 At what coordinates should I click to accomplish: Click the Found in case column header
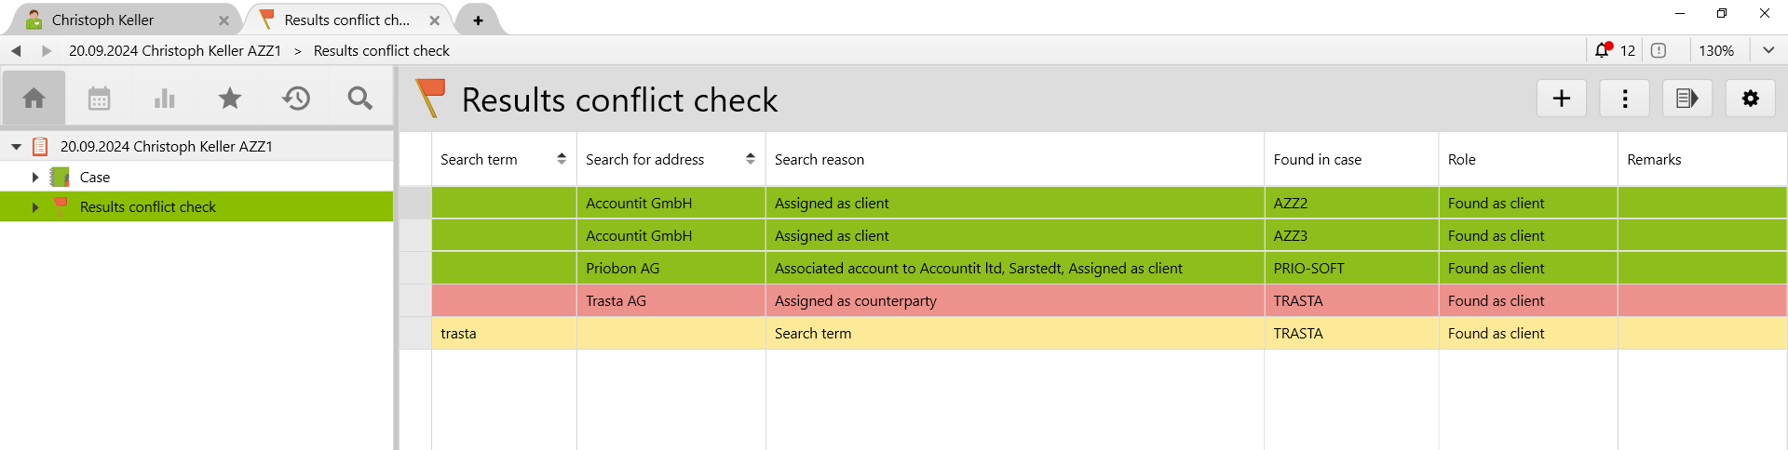(1351, 159)
